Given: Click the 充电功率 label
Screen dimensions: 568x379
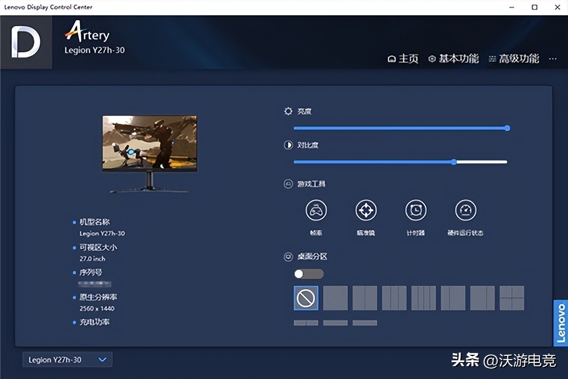Looking at the screenshot, I should pyautogui.click(x=95, y=322).
